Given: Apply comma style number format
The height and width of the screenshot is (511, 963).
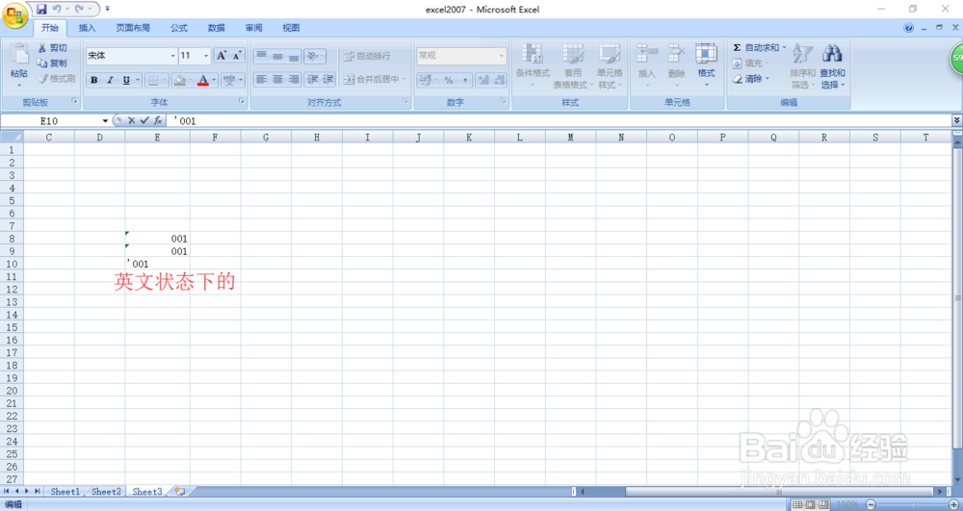Looking at the screenshot, I should coord(464,81).
